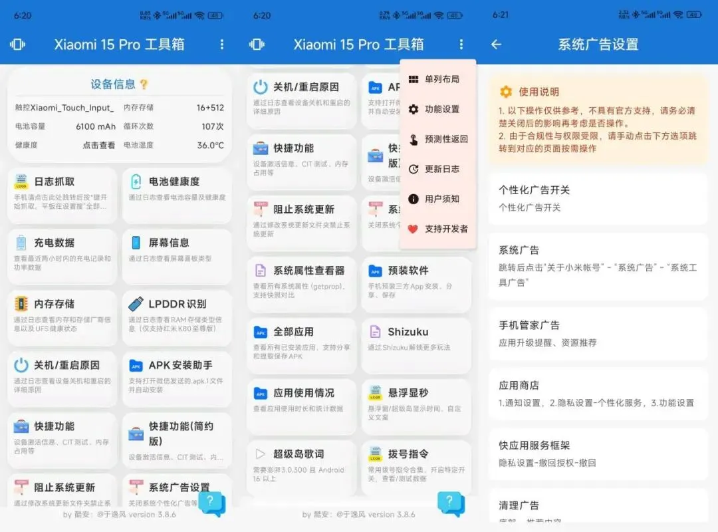Tap the 使用说明 heading text
Viewport: 718px width, 532px height.
[x=538, y=92]
